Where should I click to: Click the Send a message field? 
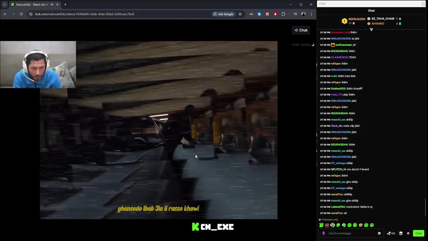(x=352, y=233)
